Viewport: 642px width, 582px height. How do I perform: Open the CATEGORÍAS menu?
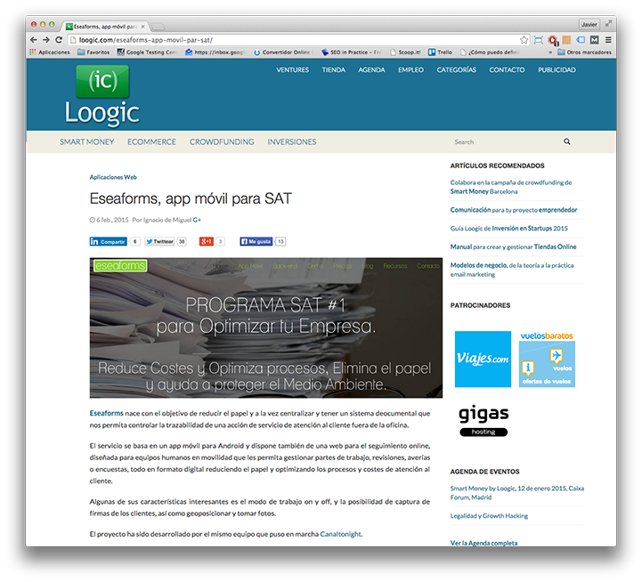point(456,70)
